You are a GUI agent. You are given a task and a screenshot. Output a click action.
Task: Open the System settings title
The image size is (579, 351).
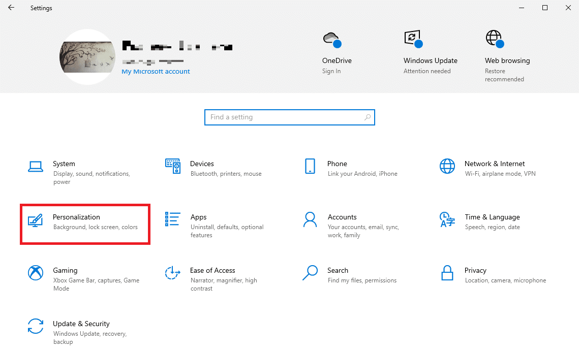[x=64, y=164]
